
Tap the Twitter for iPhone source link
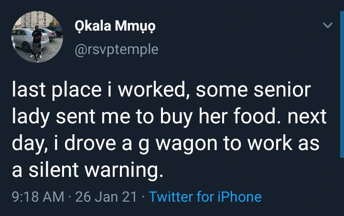click(x=205, y=197)
